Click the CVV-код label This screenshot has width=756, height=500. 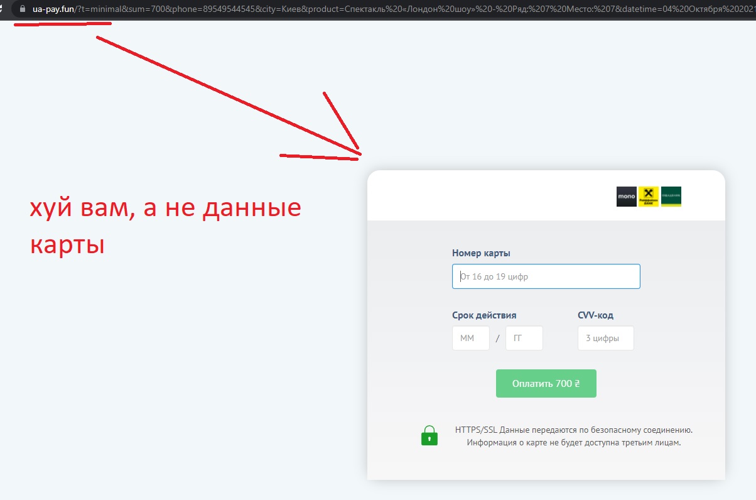[x=595, y=315]
